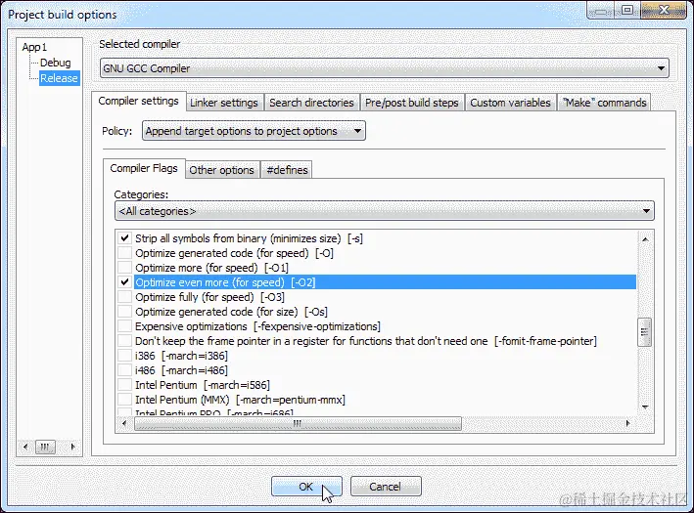
Task: Select "Optimize even more (for speed) [-O2]" row text
Action: point(225,282)
